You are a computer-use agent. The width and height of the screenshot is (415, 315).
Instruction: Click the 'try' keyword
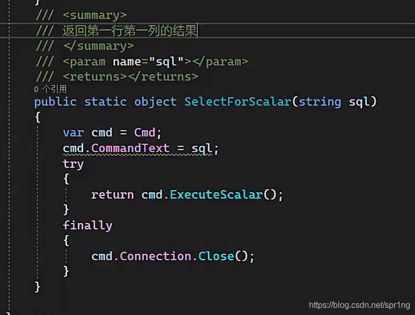click(x=73, y=164)
